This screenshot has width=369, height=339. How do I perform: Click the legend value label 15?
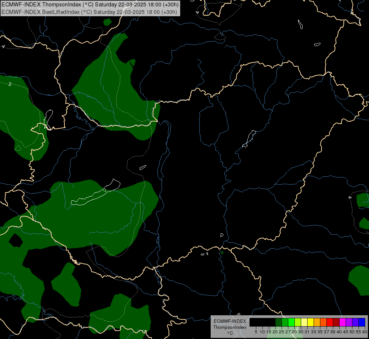pos(269,332)
